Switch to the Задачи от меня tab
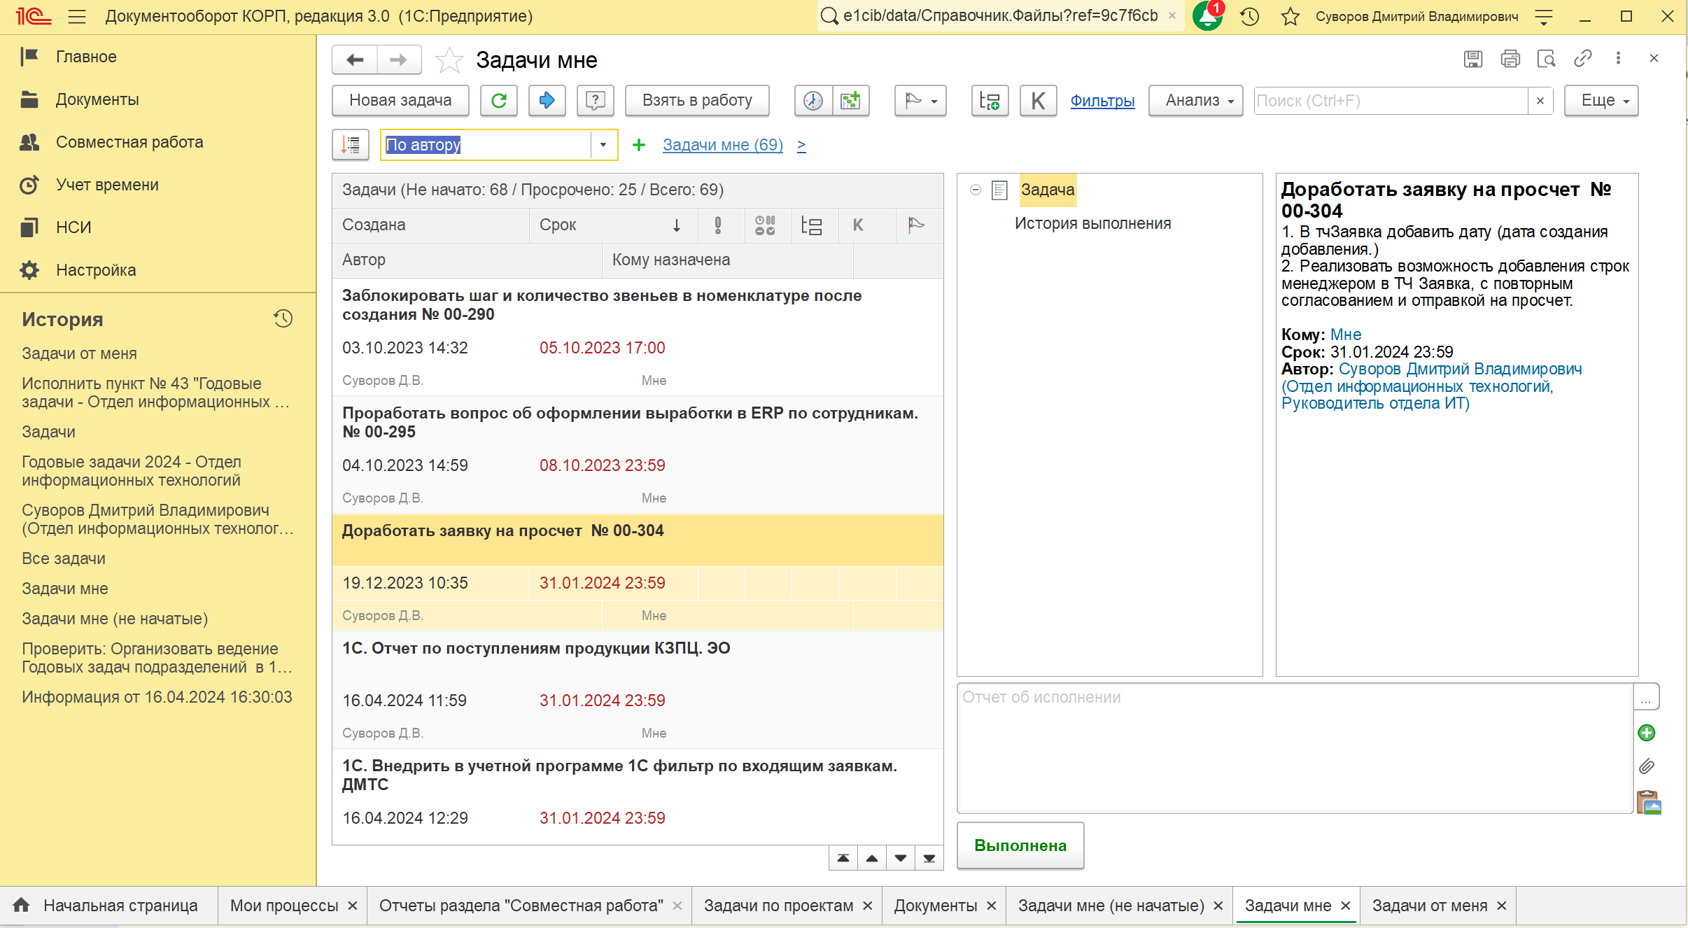The height and width of the screenshot is (928, 1688). 1430,906
